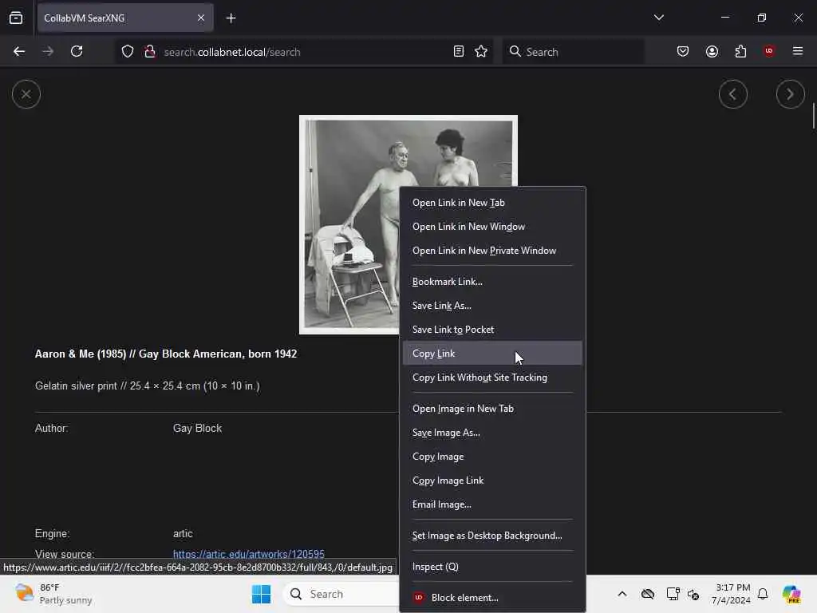Close the CollabVM SearXNG tab

pyautogui.click(x=201, y=18)
